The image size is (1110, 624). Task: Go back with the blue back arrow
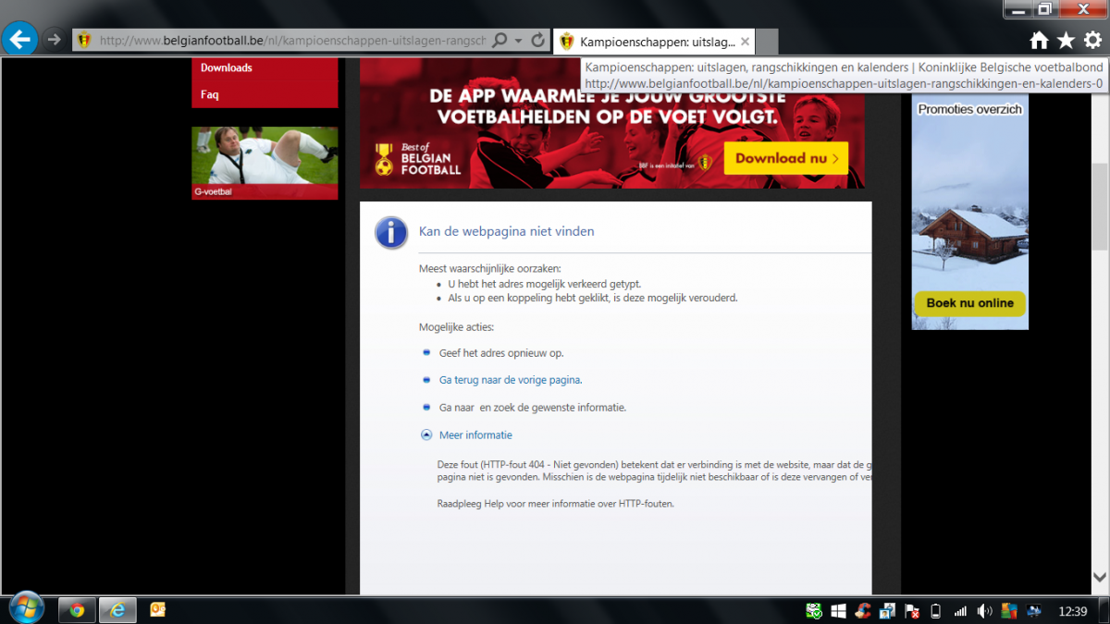pyautogui.click(x=19, y=39)
